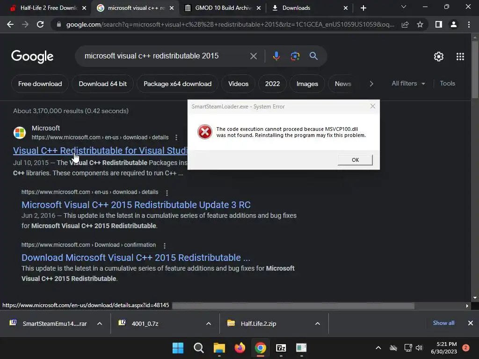
Task: Click the Google search input field
Action: point(165,56)
